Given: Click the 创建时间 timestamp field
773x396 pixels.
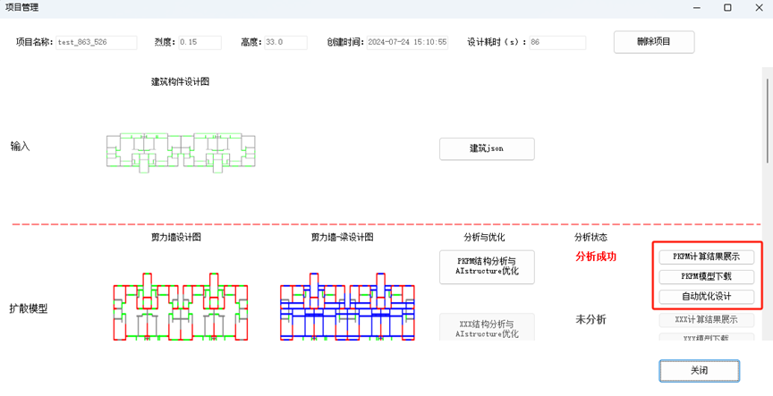Looking at the screenshot, I should 407,42.
